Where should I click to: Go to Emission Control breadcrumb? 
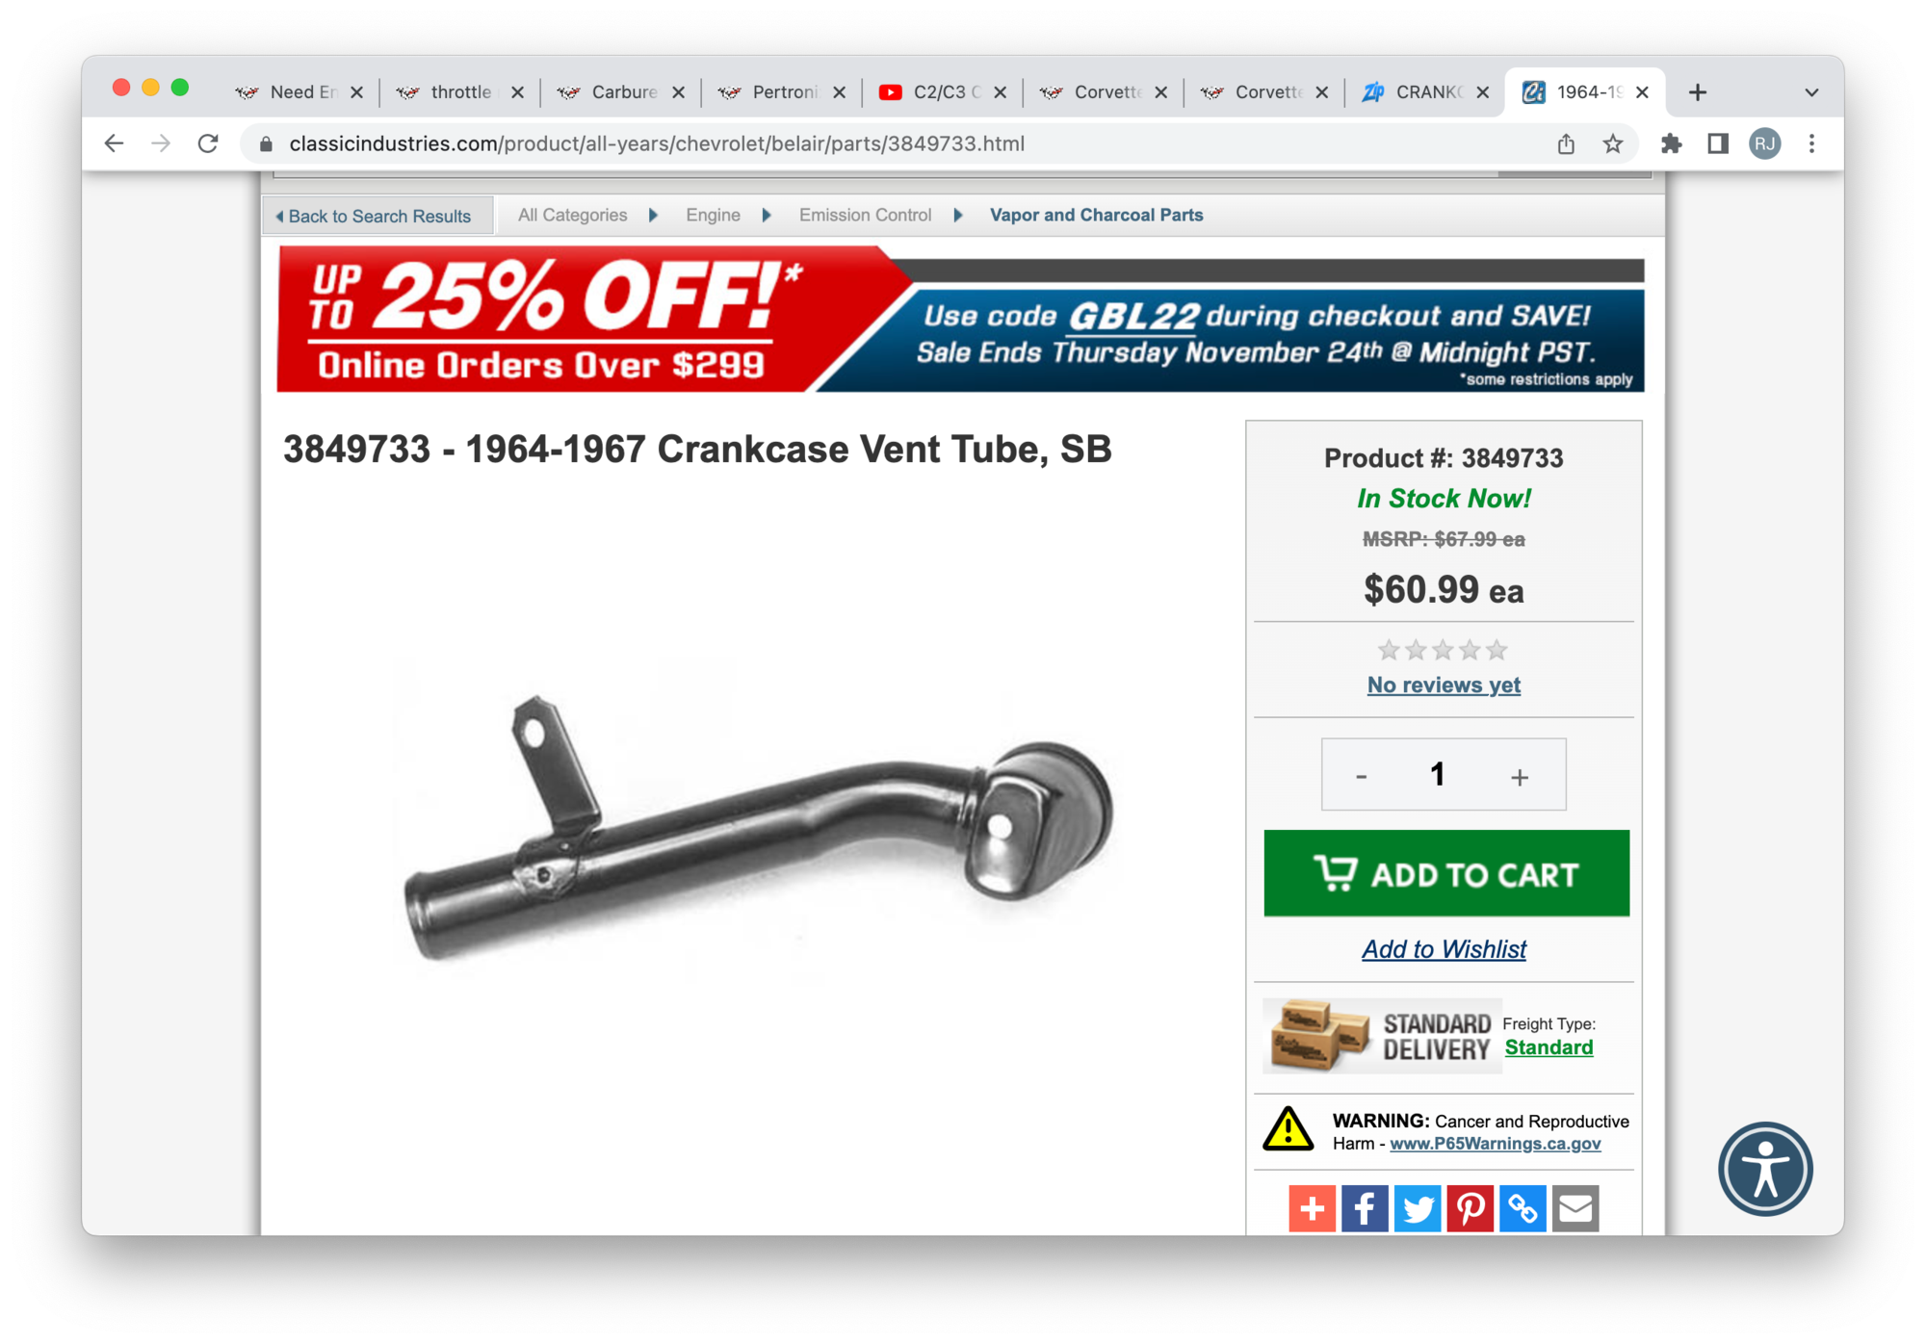865,216
